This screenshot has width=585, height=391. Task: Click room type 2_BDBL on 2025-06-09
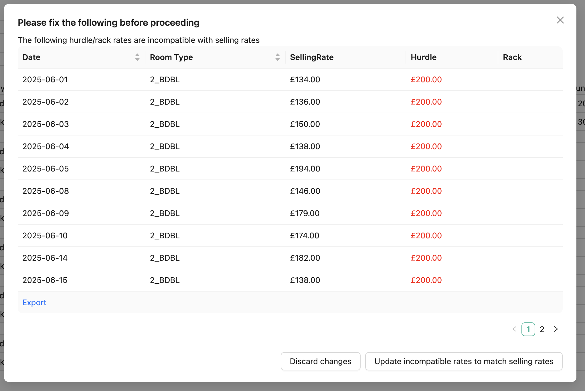coord(165,213)
